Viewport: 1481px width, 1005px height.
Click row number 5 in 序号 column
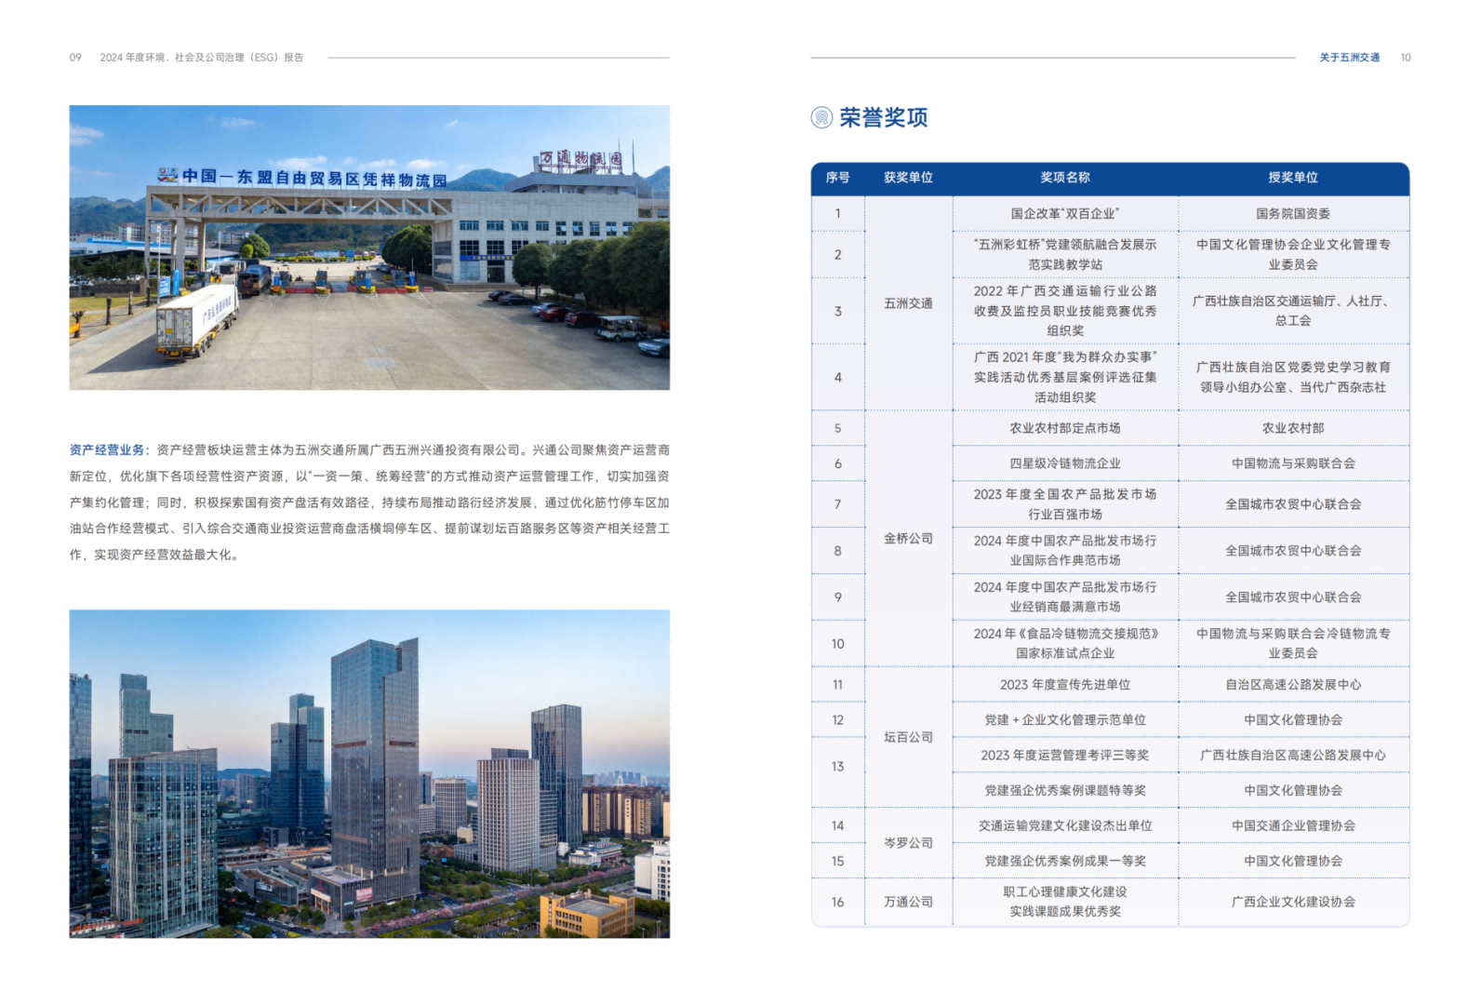point(837,428)
